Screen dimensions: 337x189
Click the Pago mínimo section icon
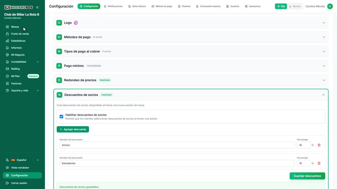coord(59,66)
